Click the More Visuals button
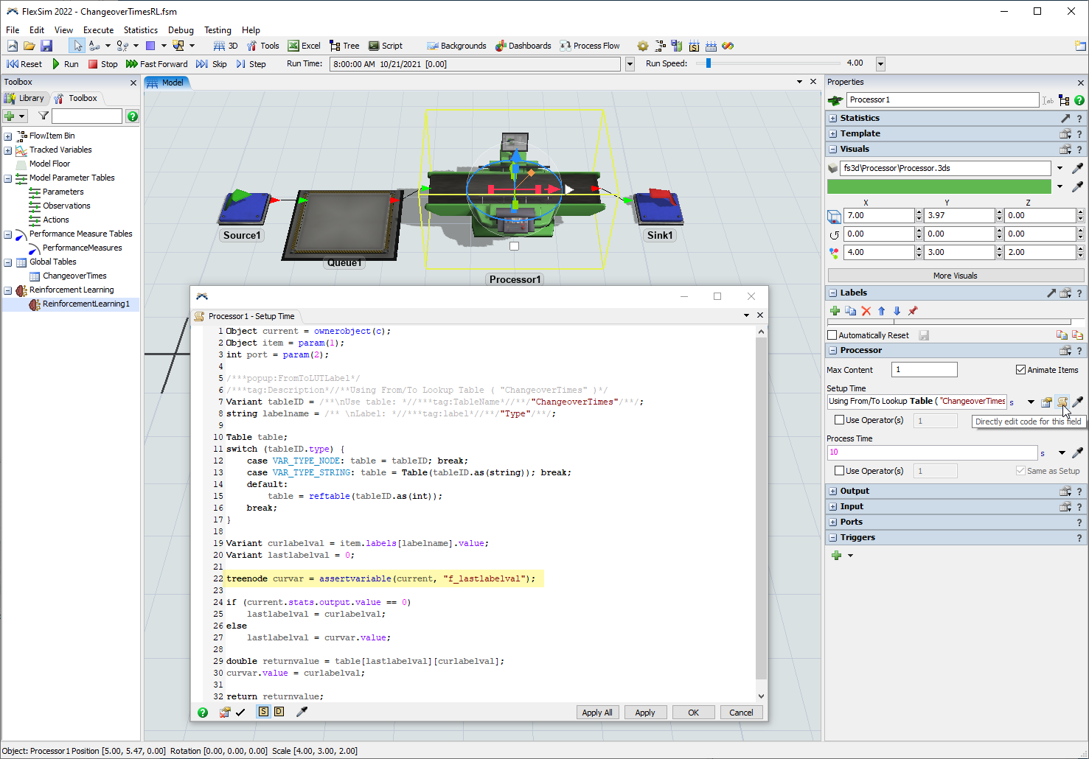The height and width of the screenshot is (759, 1089). (x=955, y=276)
